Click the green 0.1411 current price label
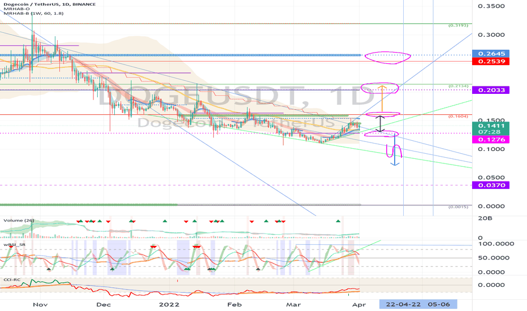Image resolution: width=527 pixels, height=311 pixels. [491, 126]
